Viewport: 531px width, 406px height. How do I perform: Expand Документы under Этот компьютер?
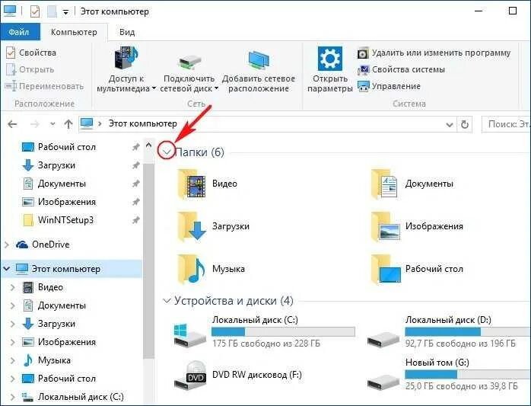pyautogui.click(x=12, y=306)
